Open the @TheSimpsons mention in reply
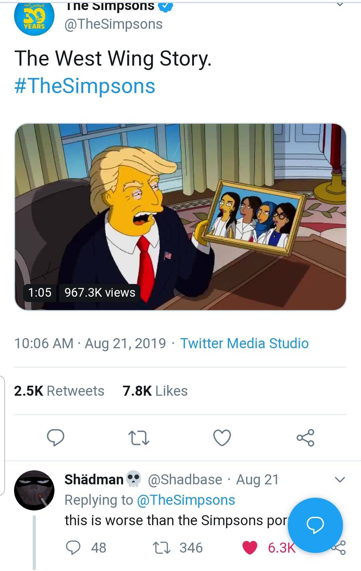This screenshot has width=361, height=571. coord(186,500)
